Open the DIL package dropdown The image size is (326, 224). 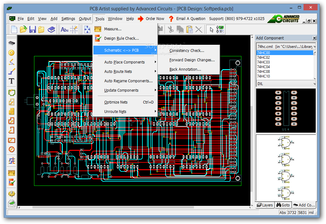click(286, 84)
